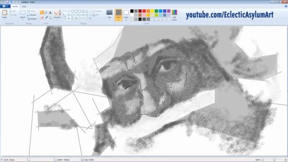Activate the Color 2 swatch button
Screen dimensions: 288x162
pos(126,15)
